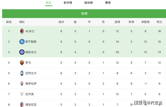166x107 pixels.
Task: Click the 积分 column header
Action: 159,22
